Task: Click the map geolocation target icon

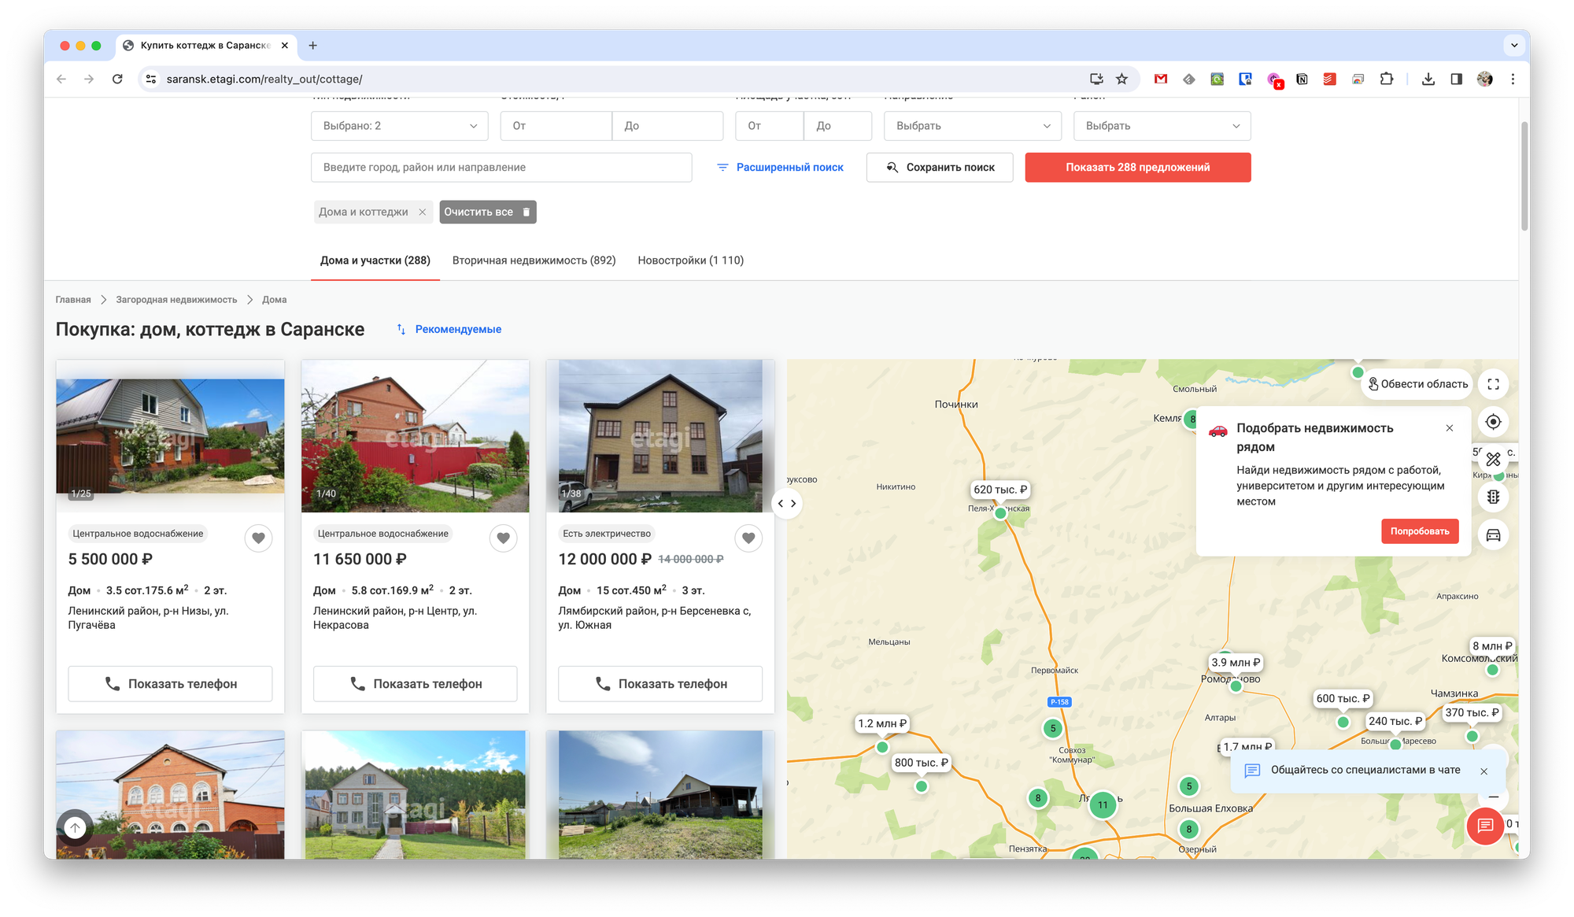Action: (1493, 422)
